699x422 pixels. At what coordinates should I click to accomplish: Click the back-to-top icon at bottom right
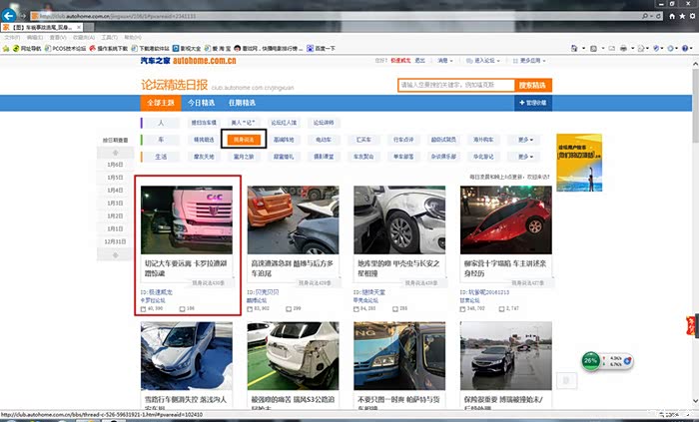click(x=567, y=380)
